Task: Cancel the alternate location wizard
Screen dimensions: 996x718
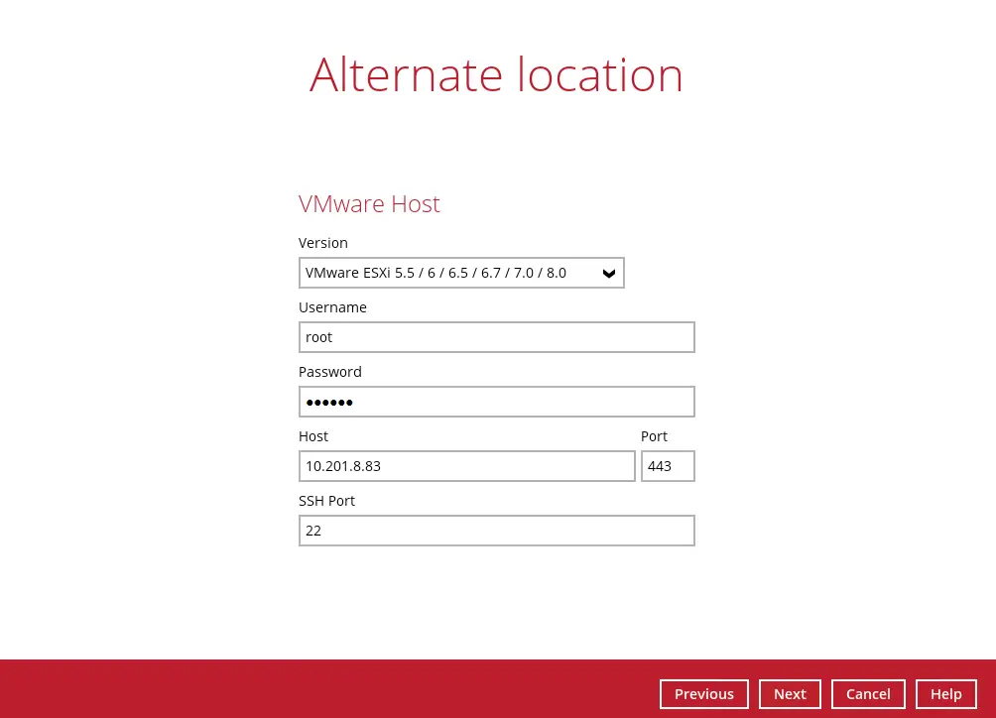Action: click(868, 694)
